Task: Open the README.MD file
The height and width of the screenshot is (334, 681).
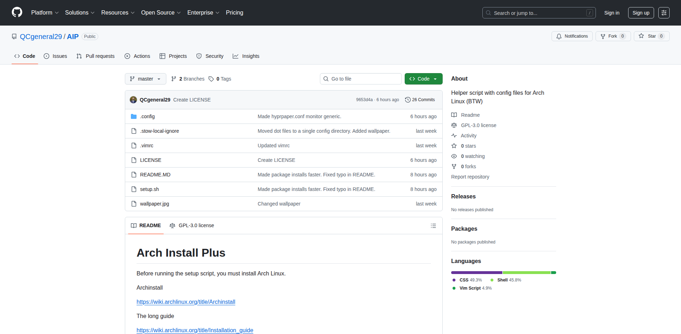Action: click(155, 175)
